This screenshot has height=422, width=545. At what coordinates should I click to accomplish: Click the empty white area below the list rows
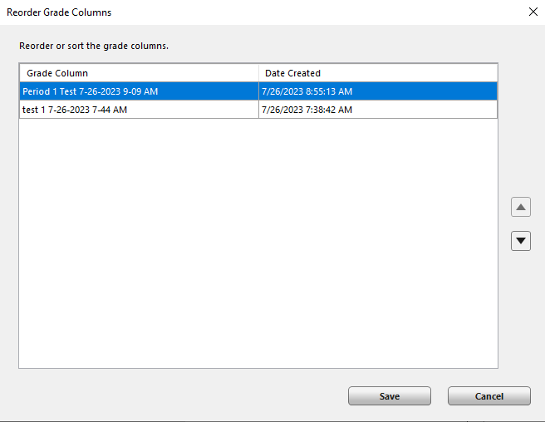[258, 243]
